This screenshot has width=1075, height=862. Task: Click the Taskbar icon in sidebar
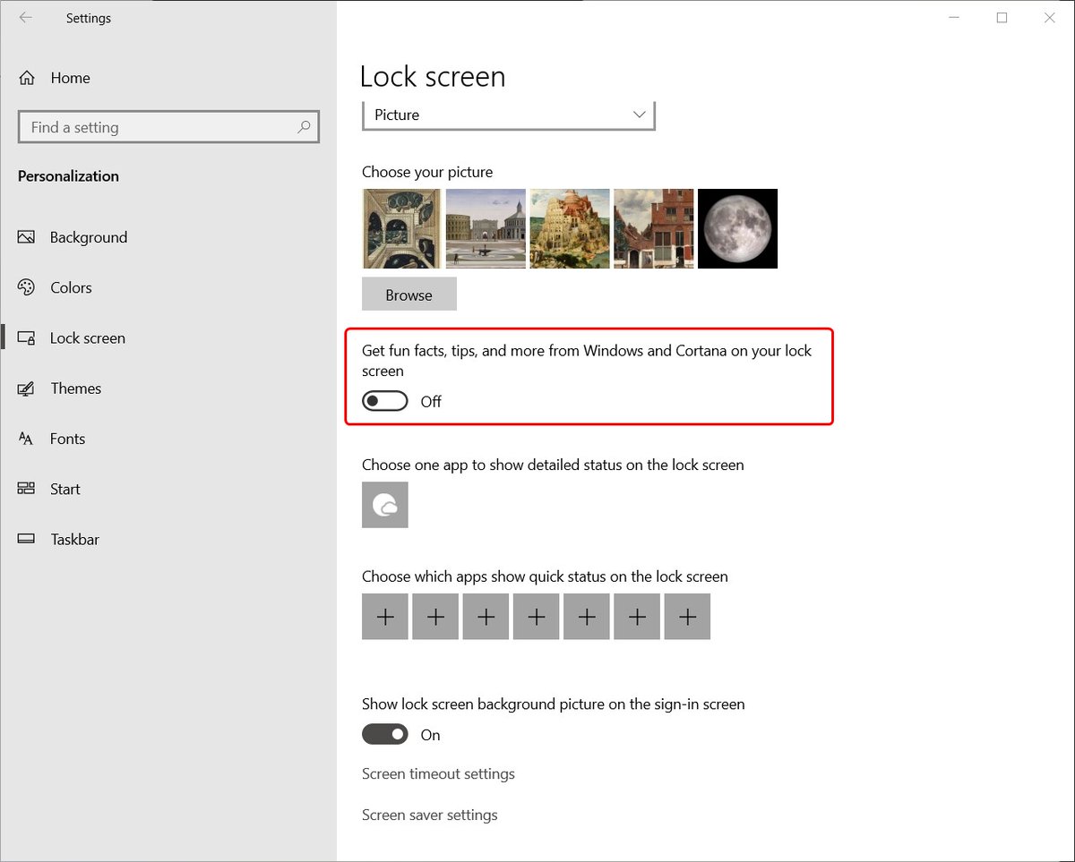point(26,539)
